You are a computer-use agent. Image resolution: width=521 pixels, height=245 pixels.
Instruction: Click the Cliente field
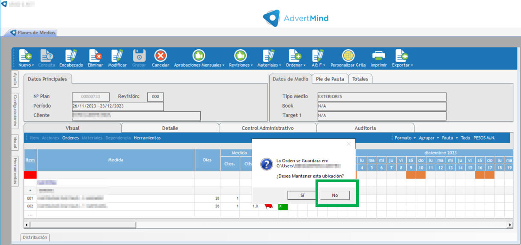(136, 116)
